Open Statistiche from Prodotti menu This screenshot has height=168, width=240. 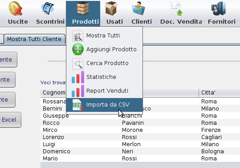click(104, 77)
